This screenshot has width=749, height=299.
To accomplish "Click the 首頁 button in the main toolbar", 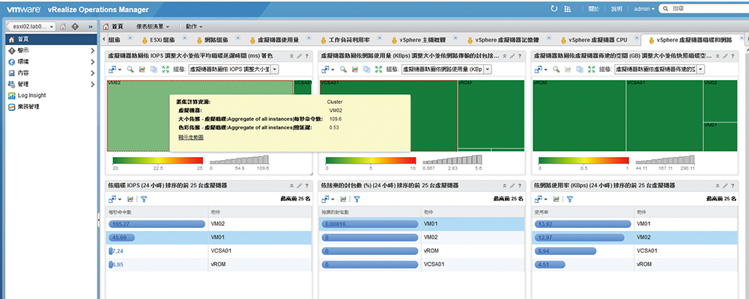I will pos(114,27).
